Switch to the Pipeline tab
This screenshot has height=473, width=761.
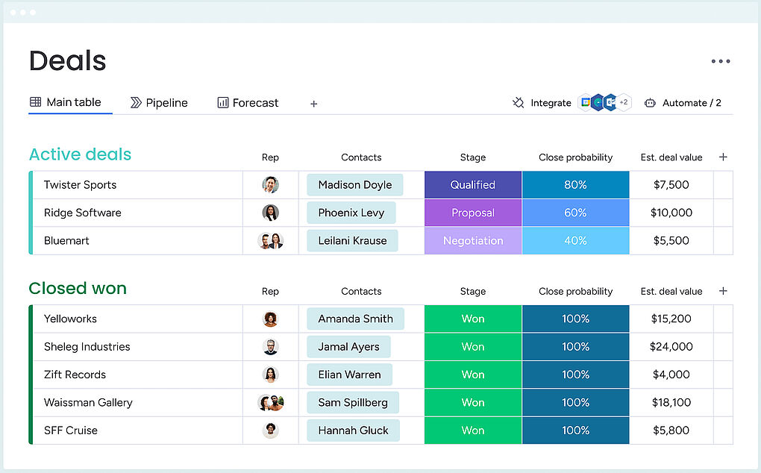point(159,103)
